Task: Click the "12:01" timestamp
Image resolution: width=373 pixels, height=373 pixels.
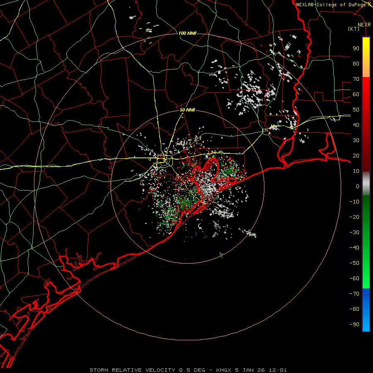Action: coord(278,370)
